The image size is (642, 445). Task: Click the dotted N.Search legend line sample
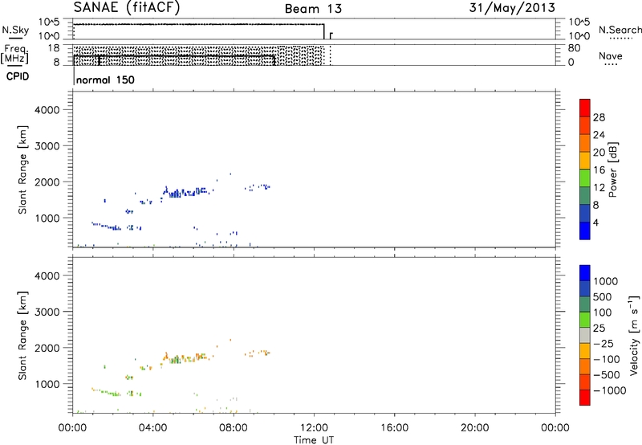click(621, 38)
